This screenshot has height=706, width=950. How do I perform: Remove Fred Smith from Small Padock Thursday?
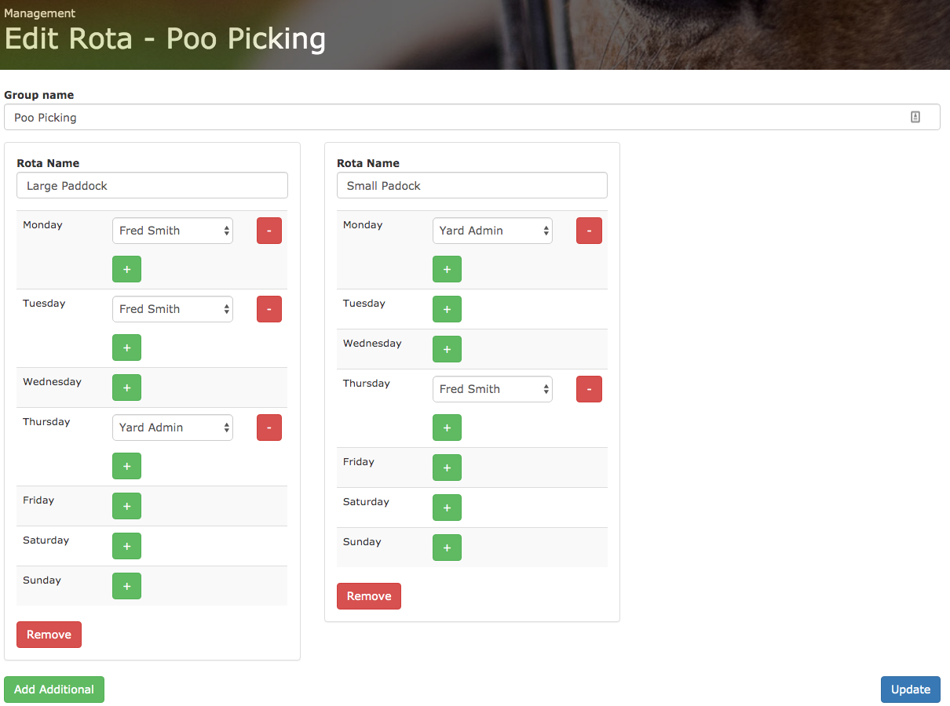click(589, 389)
